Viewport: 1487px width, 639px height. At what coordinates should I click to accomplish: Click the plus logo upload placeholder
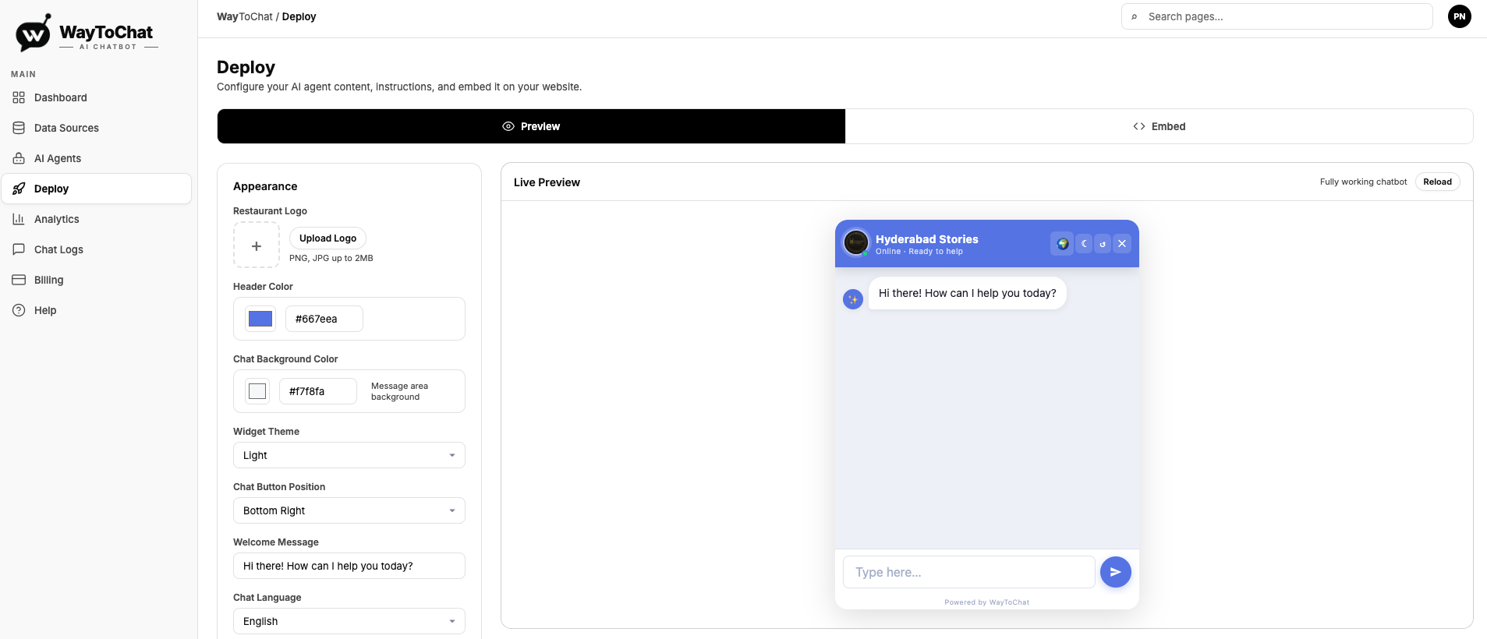(x=257, y=245)
